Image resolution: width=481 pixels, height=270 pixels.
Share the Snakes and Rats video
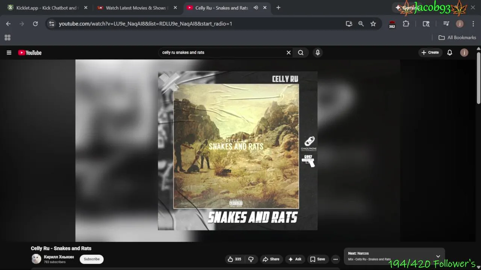coord(271,259)
